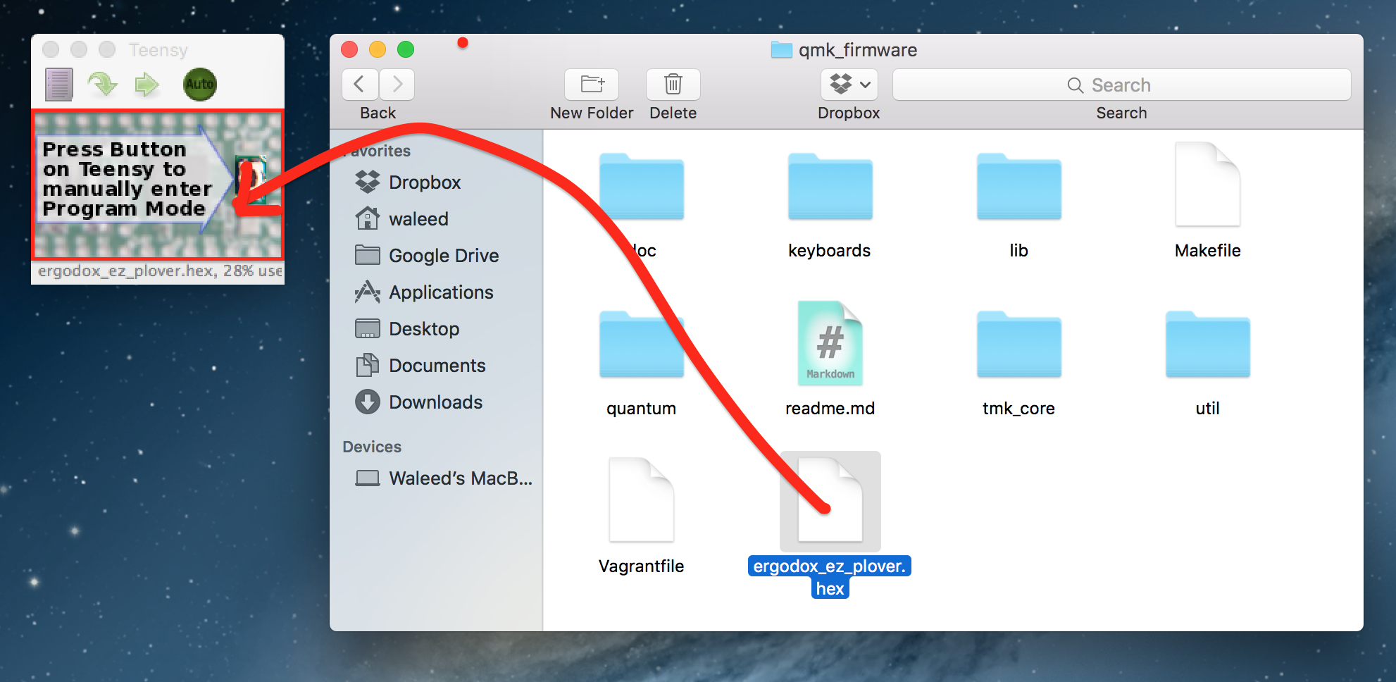
Task: Click the ergodox_ez_plover.hex file name label
Action: pos(830,577)
